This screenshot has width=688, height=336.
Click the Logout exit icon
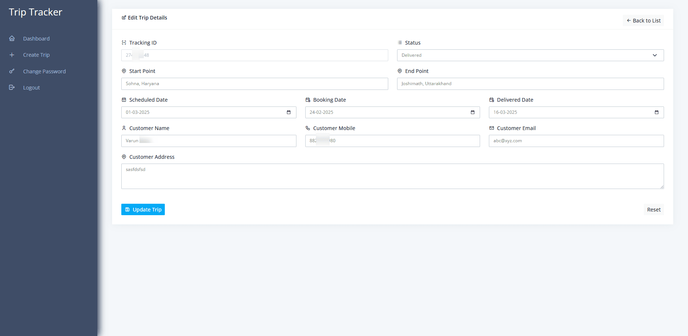coord(12,88)
